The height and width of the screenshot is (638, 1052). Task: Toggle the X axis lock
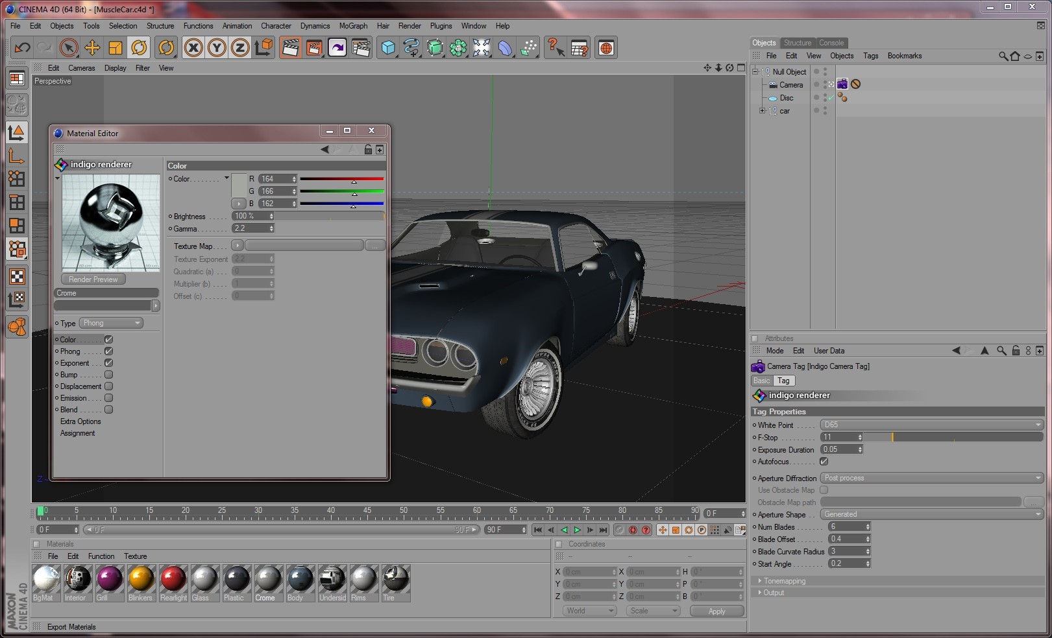pos(193,48)
